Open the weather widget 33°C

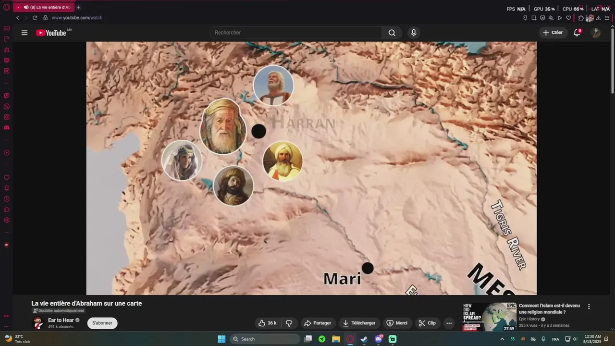(18, 339)
